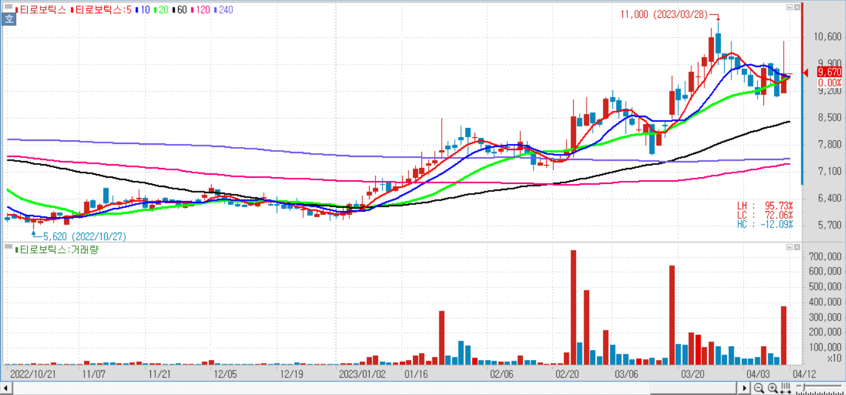The height and width of the screenshot is (395, 846).
Task: Click the volume panel maximize icon
Action: 789,247
